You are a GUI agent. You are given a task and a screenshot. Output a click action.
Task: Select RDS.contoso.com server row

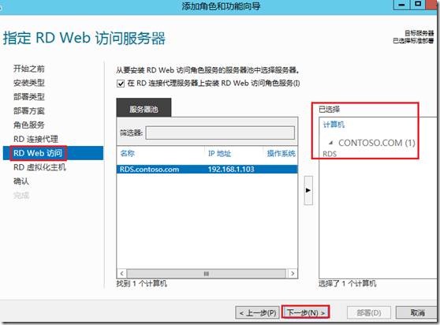(x=207, y=170)
